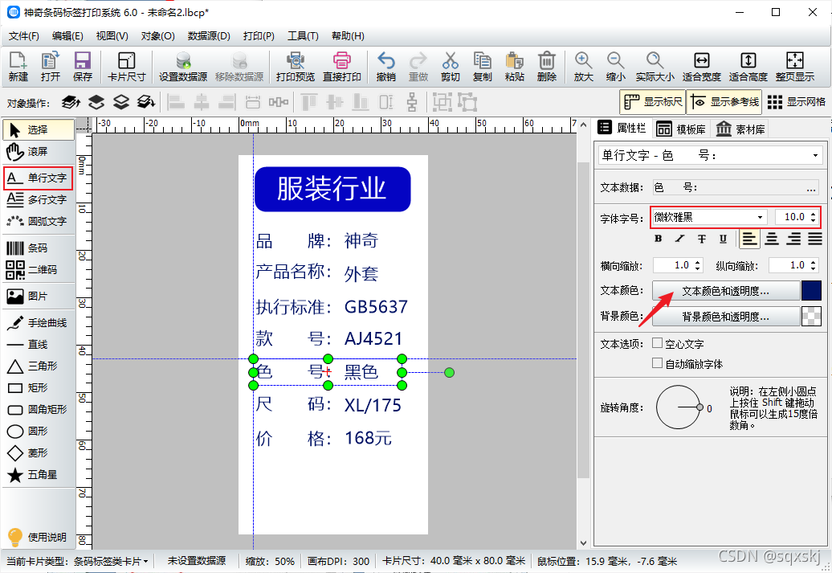Screen dimensions: 832x573
Task: Open 使用说明 usage instructions
Action: [x=38, y=537]
